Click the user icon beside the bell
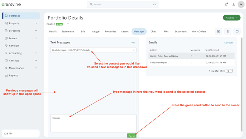246x139 pixels. click(233, 5)
